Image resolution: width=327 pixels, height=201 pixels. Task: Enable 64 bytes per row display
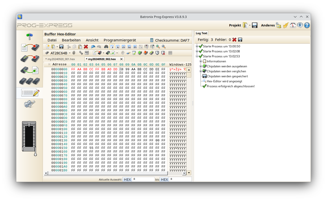[x=135, y=47]
